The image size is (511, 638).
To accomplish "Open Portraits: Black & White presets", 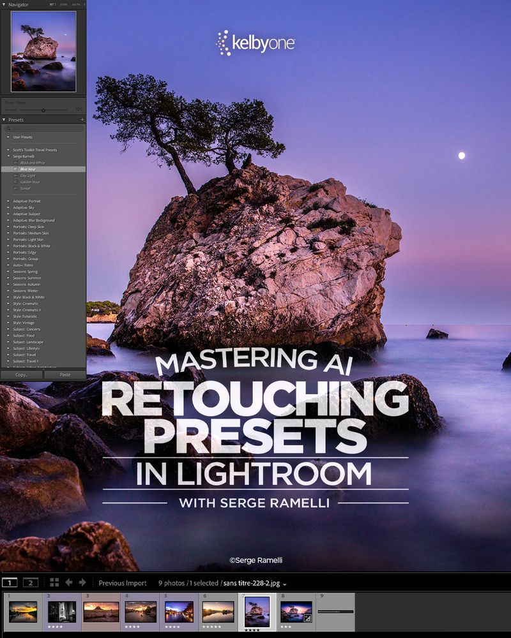I will tap(31, 246).
